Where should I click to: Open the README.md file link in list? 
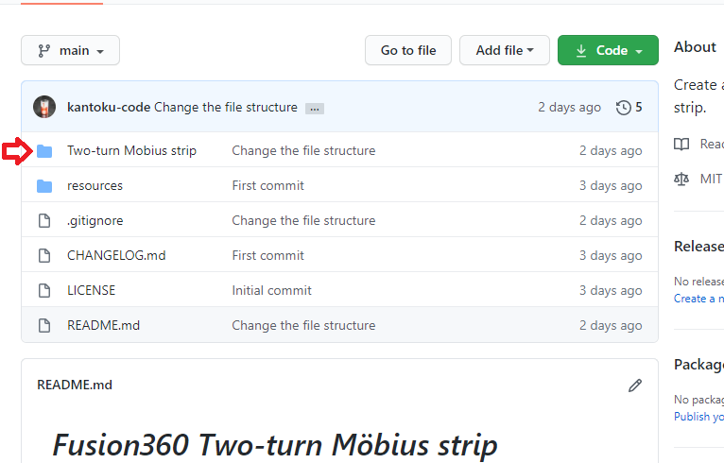[103, 325]
